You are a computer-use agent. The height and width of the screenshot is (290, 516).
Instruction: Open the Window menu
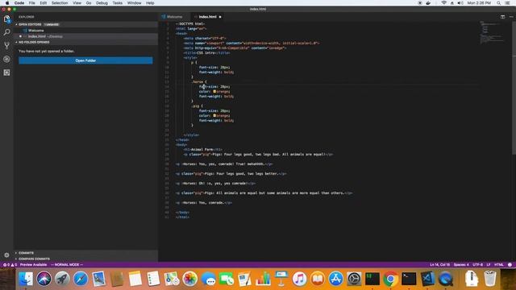click(x=135, y=3)
